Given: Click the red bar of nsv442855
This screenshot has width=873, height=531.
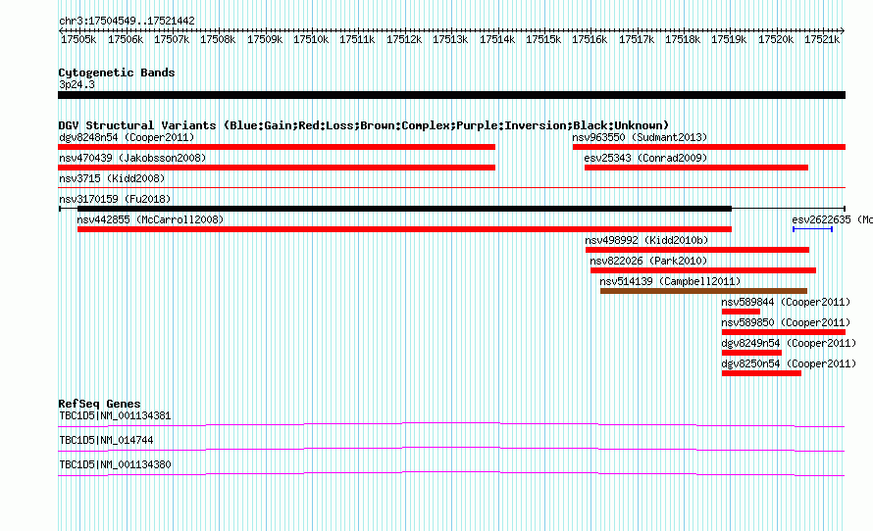Looking at the screenshot, I should (x=404, y=229).
